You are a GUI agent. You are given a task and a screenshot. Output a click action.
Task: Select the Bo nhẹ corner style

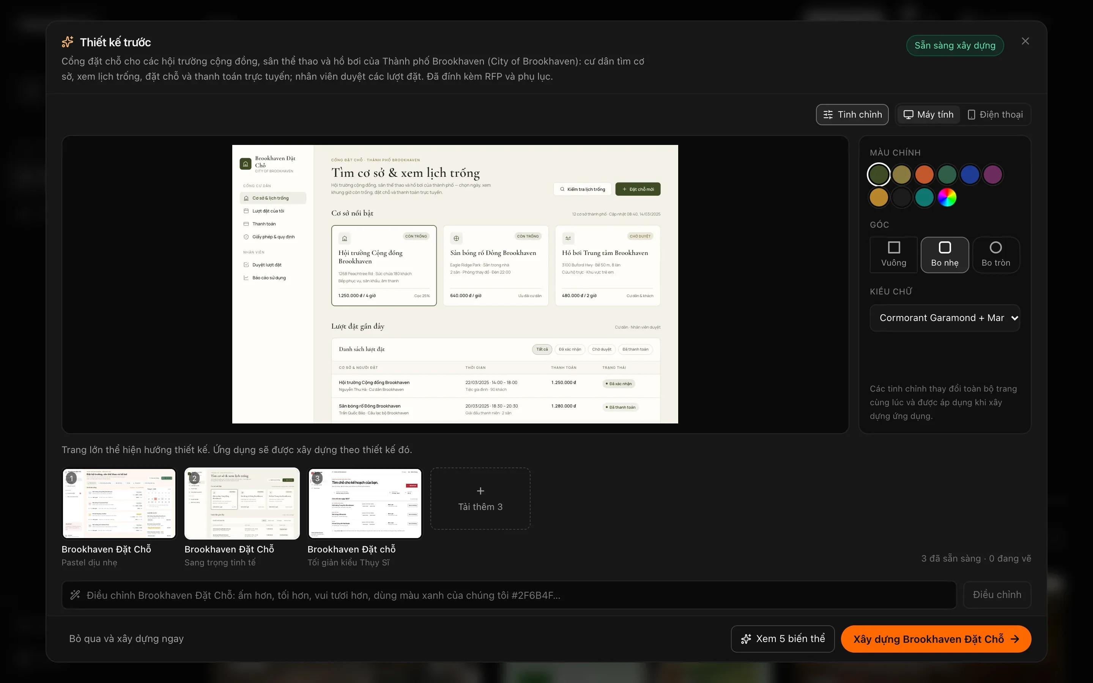click(x=944, y=255)
